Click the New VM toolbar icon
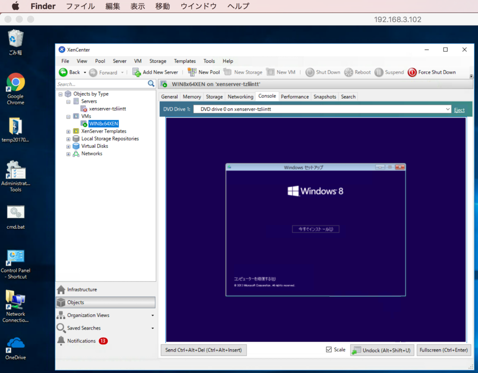The image size is (478, 373). [x=270, y=72]
